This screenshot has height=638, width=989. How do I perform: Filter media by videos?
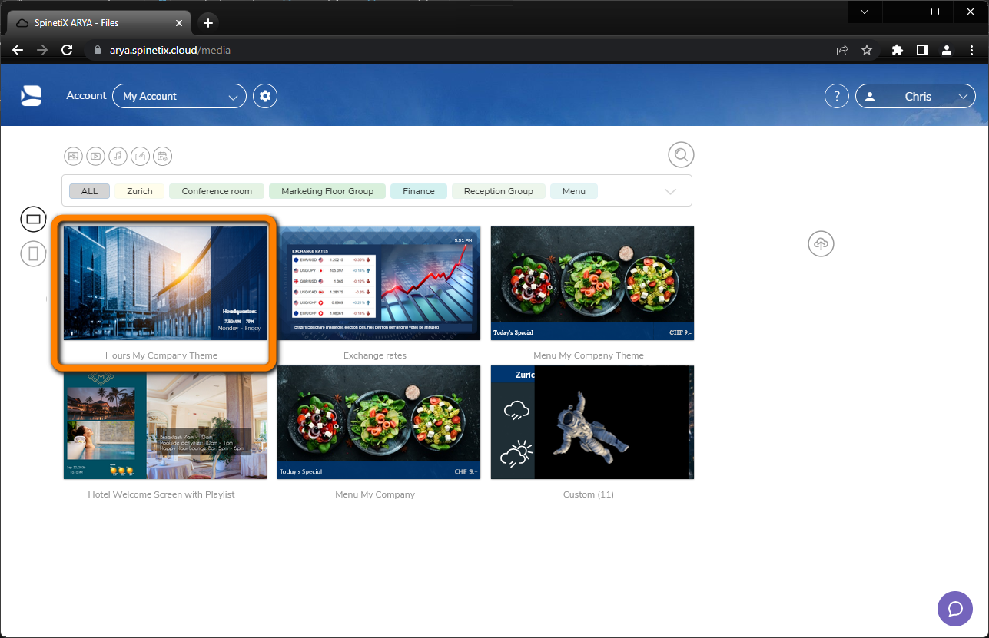point(95,156)
